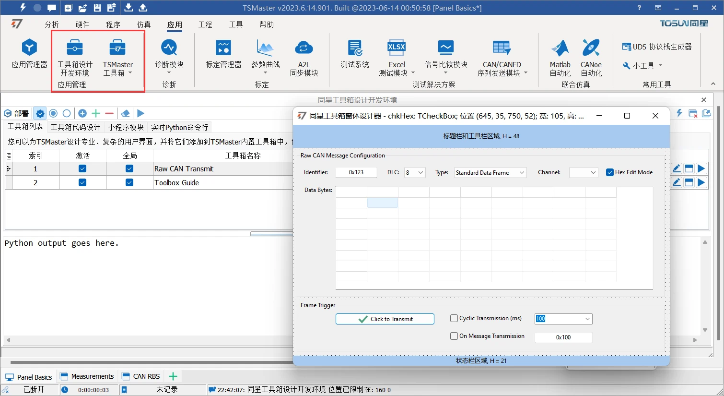Open the Measurements page tab
The height and width of the screenshot is (396, 724).
[87, 376]
